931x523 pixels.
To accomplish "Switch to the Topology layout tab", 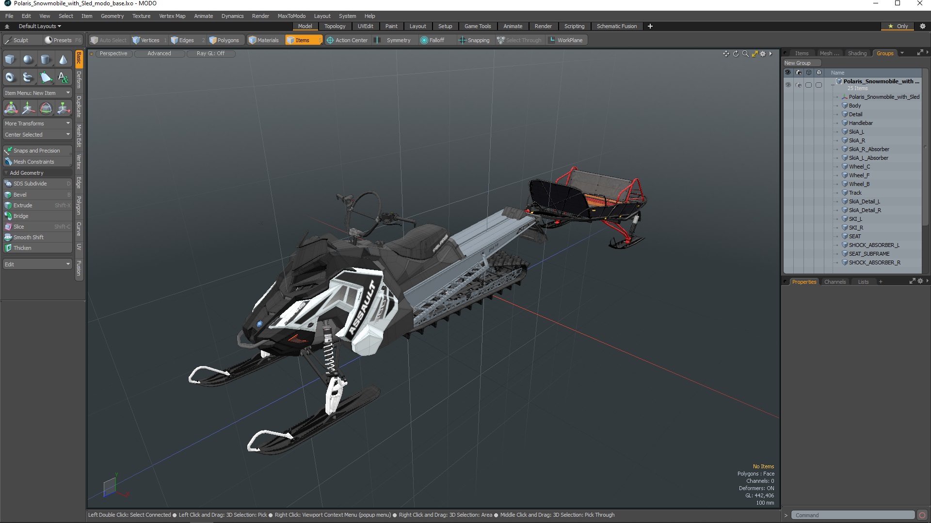I will click(x=335, y=26).
